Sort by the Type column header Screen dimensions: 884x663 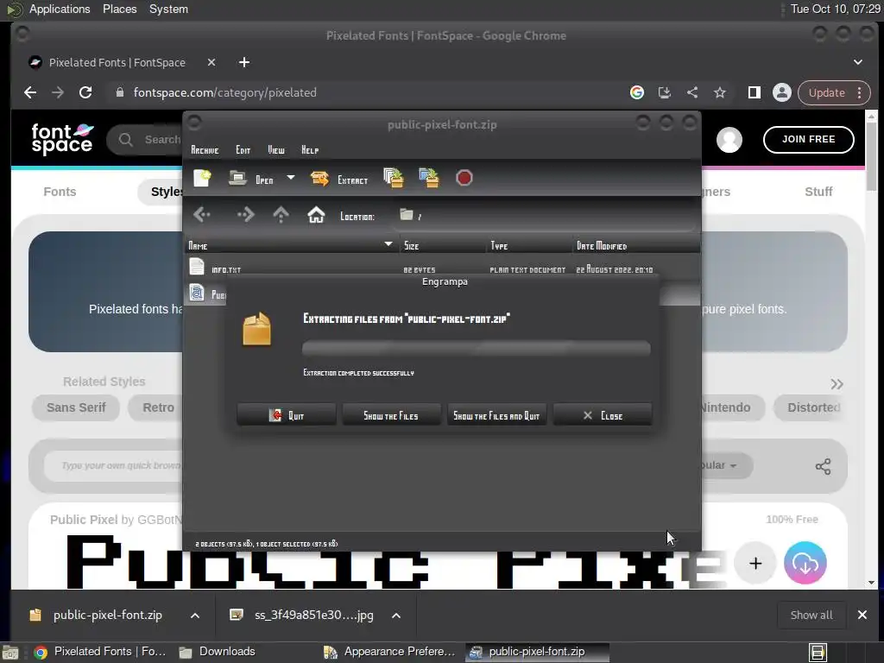[x=530, y=245]
